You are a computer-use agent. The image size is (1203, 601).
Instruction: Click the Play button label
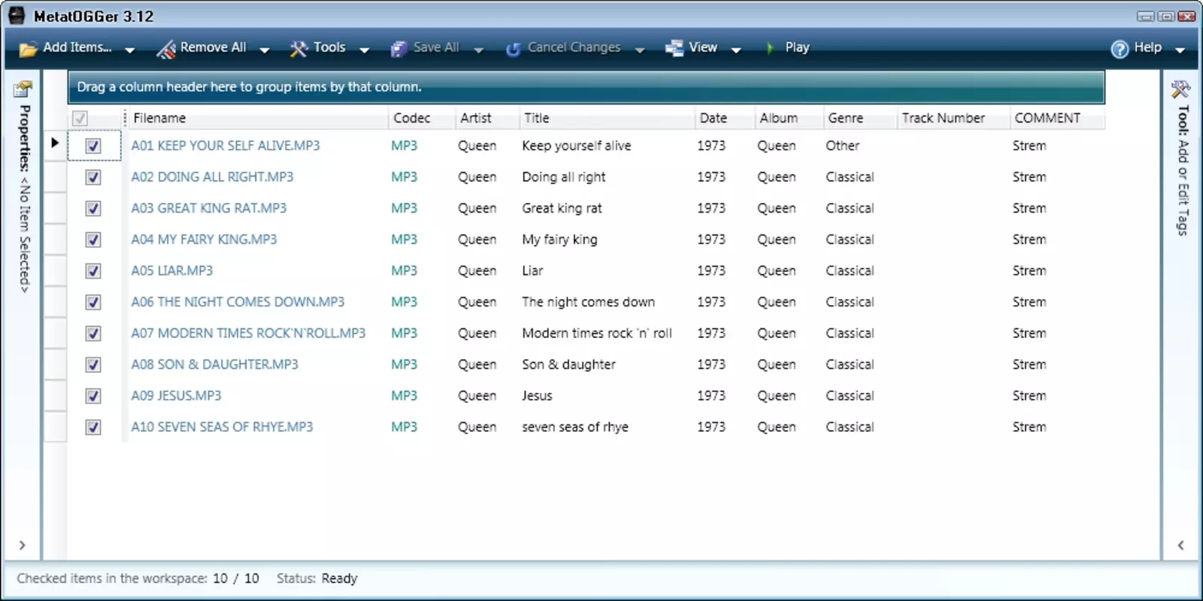[x=797, y=47]
